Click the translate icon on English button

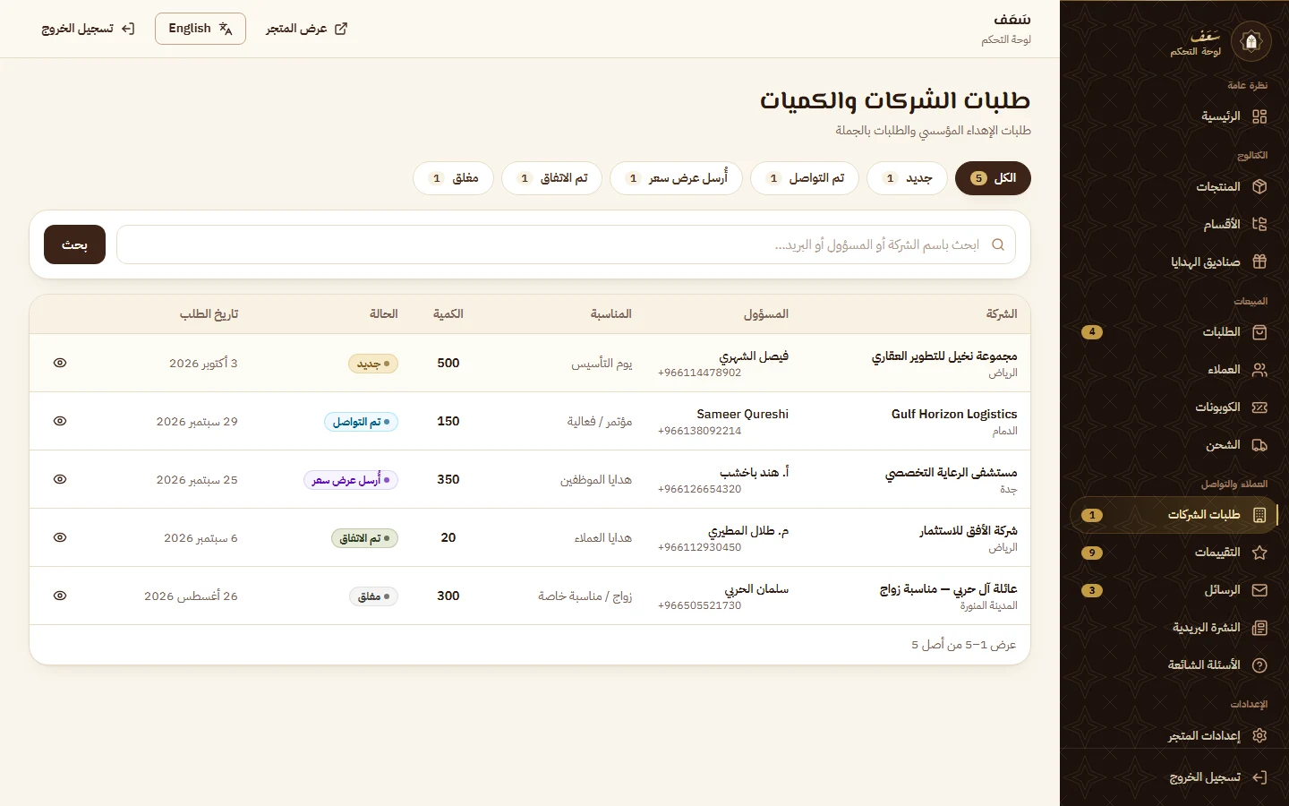226,29
